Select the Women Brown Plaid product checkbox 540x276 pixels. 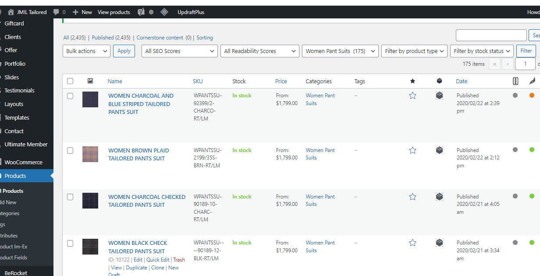click(70, 151)
